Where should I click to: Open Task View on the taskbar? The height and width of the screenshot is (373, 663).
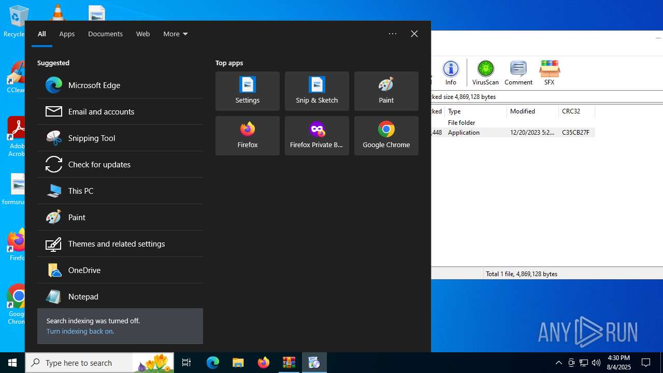[186, 363]
